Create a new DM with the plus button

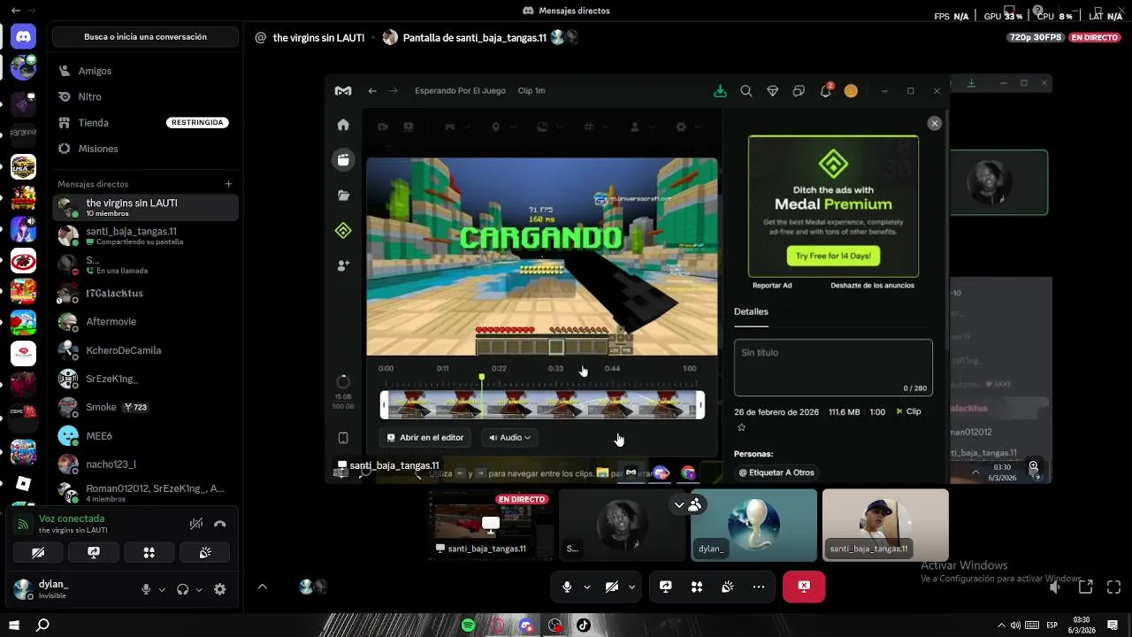point(228,184)
